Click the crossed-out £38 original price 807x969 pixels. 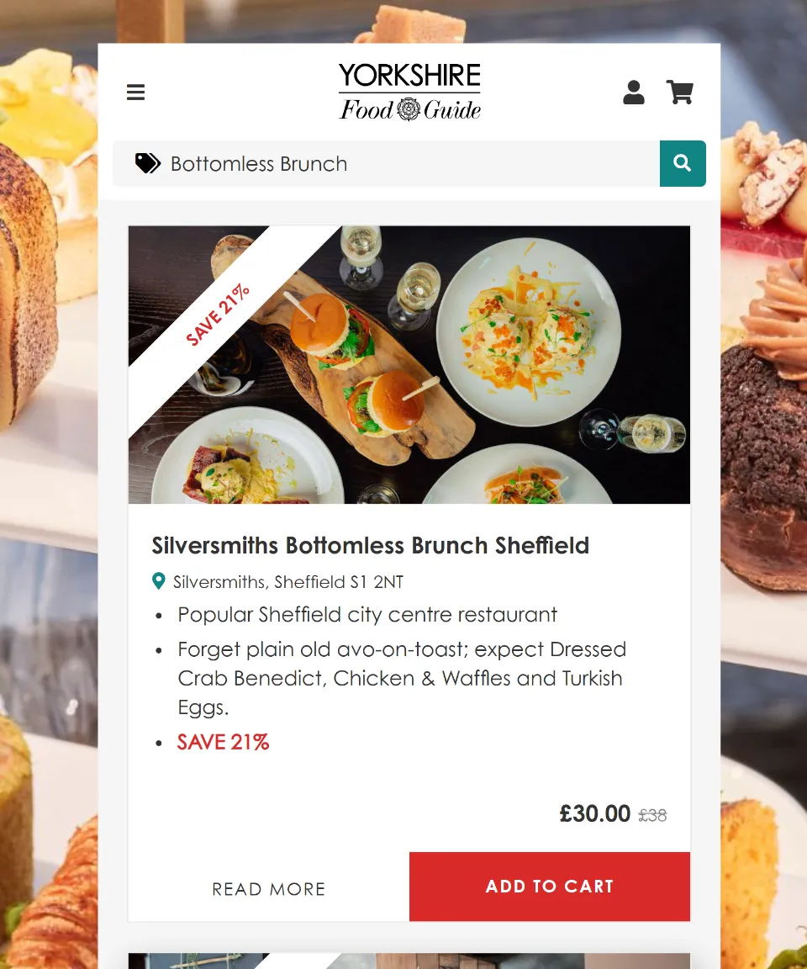tap(652, 816)
